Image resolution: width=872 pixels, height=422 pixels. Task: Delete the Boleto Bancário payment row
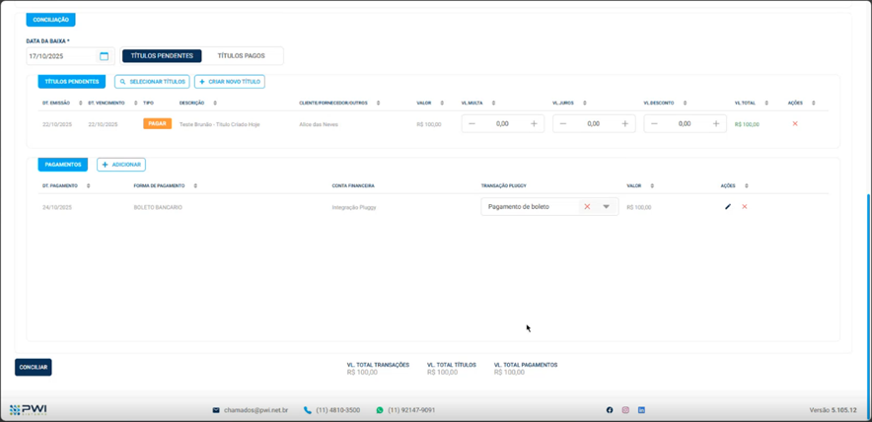pyautogui.click(x=745, y=207)
